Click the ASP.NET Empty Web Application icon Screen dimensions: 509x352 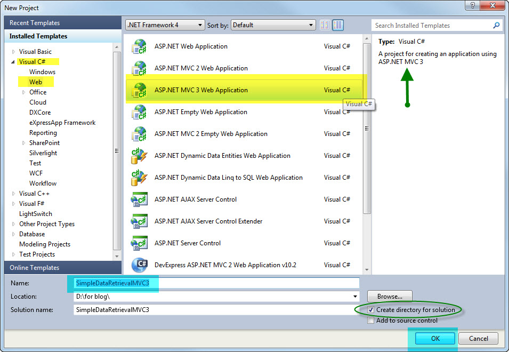point(139,112)
